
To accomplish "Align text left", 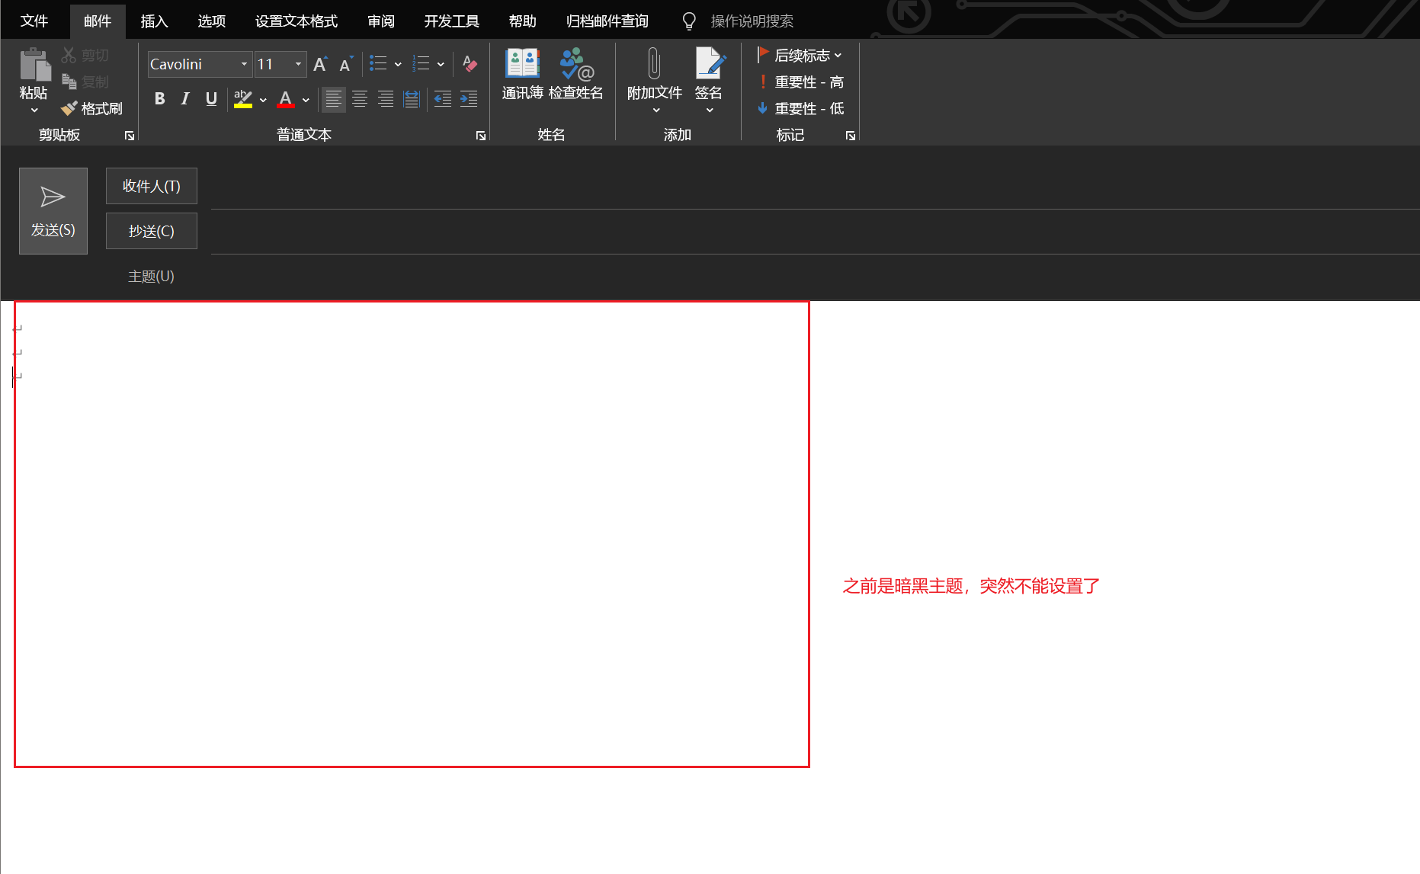I will point(333,99).
